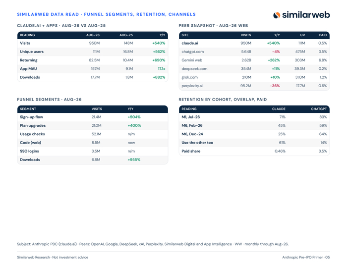Screen dimensions: 347x268
Task: Select the Paid share row
Action: [254, 151]
